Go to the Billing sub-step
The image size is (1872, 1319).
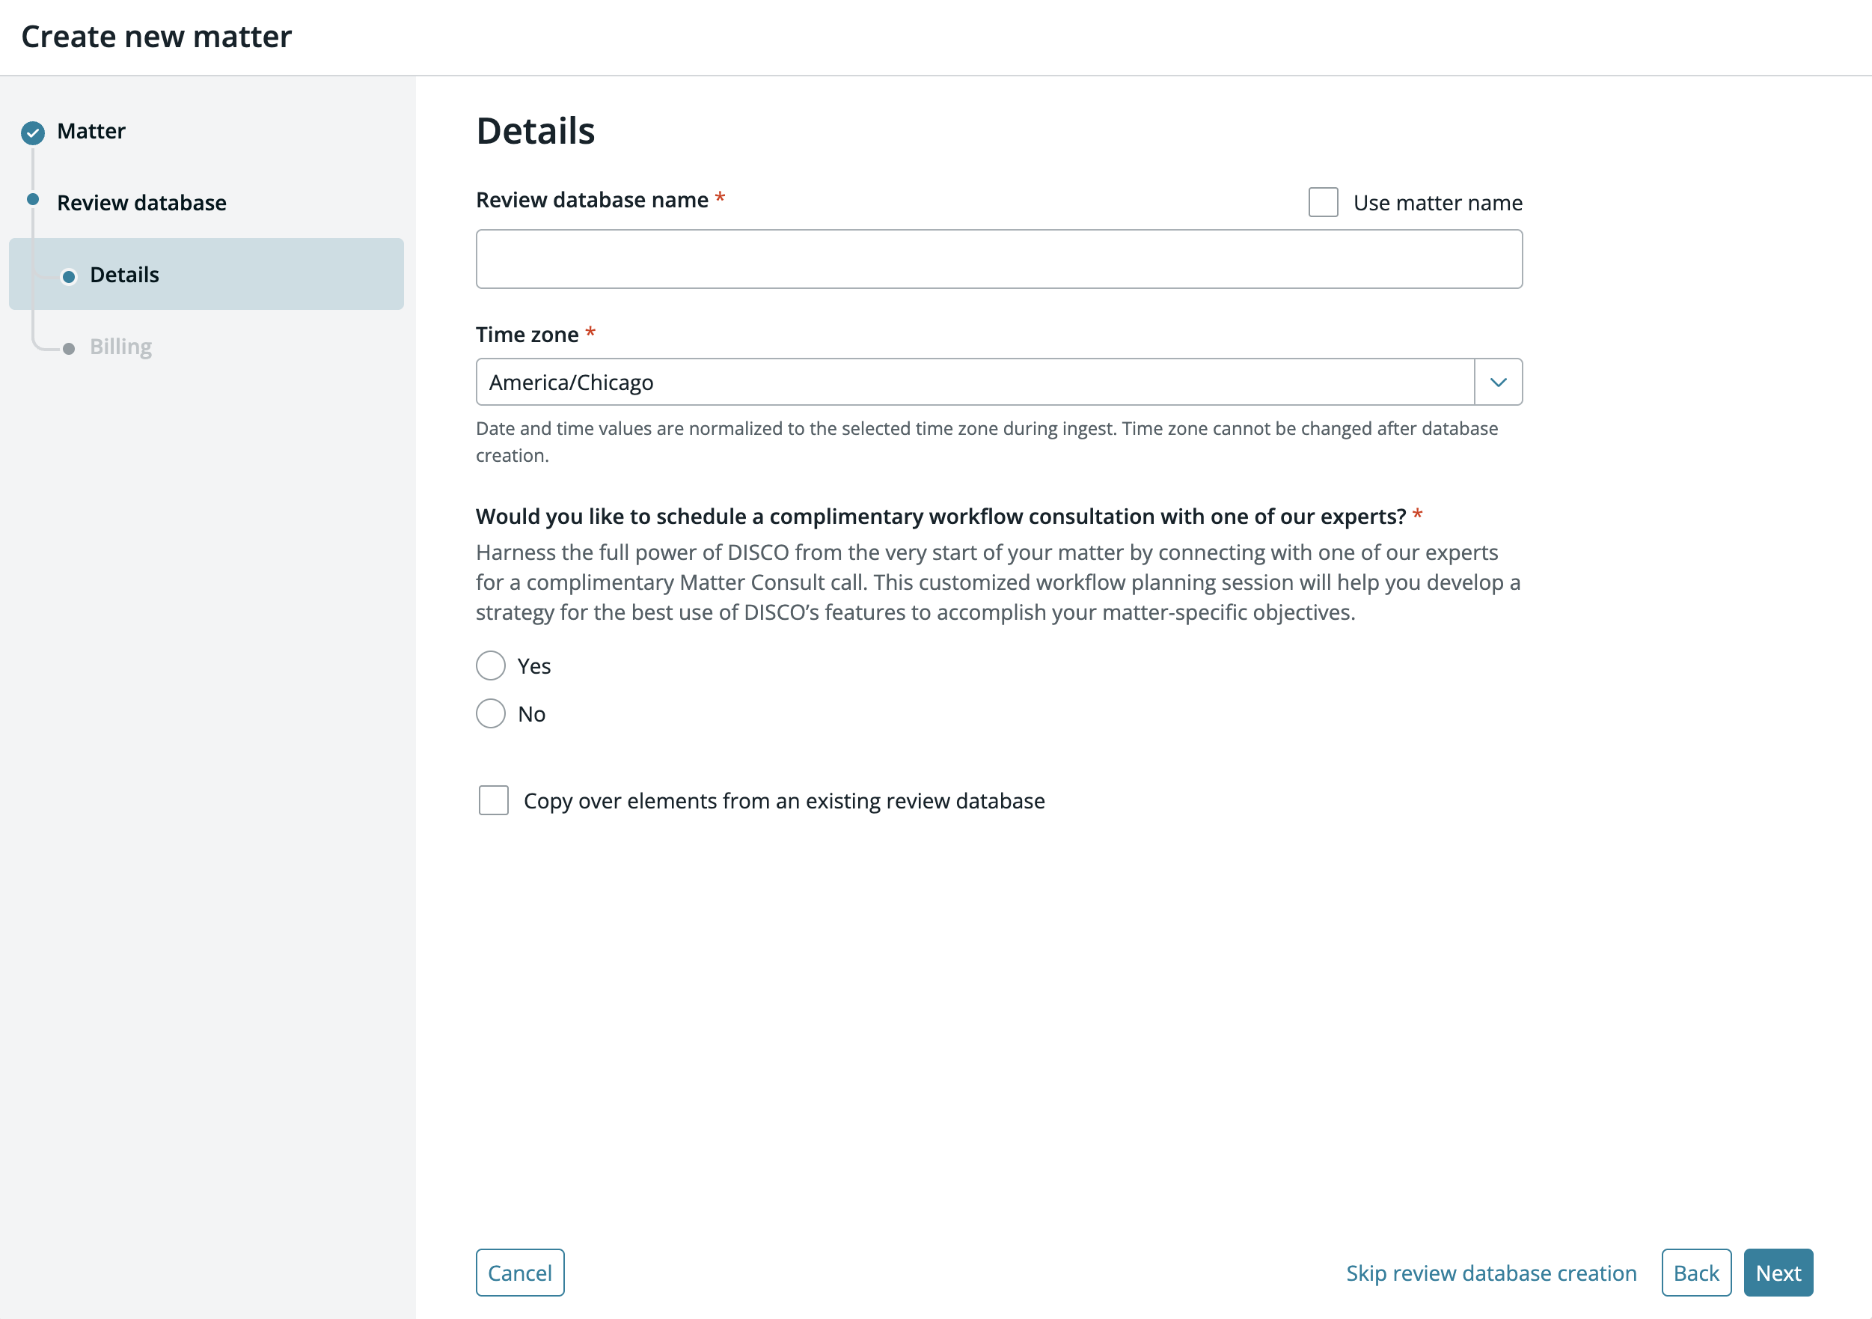pyautogui.click(x=120, y=347)
